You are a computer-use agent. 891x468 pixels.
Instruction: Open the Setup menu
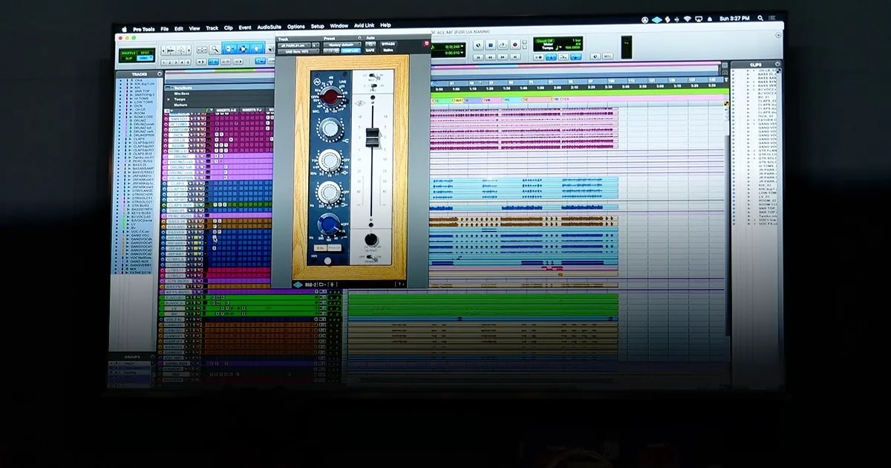(317, 26)
